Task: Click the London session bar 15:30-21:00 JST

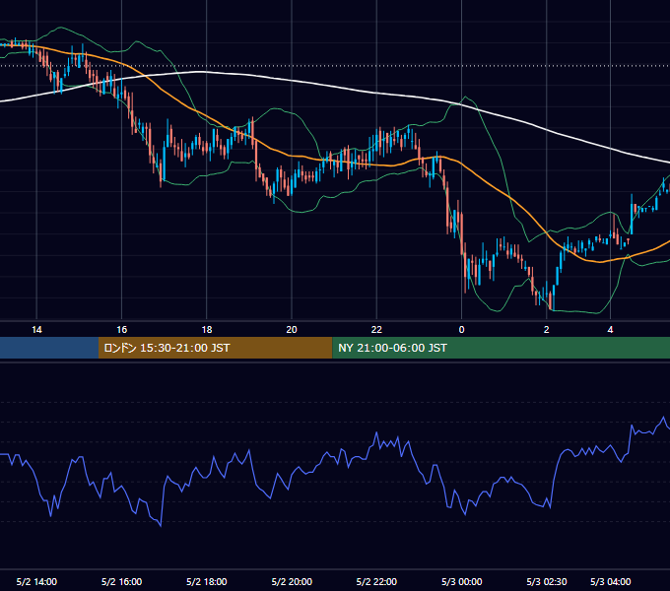Action: point(216,348)
